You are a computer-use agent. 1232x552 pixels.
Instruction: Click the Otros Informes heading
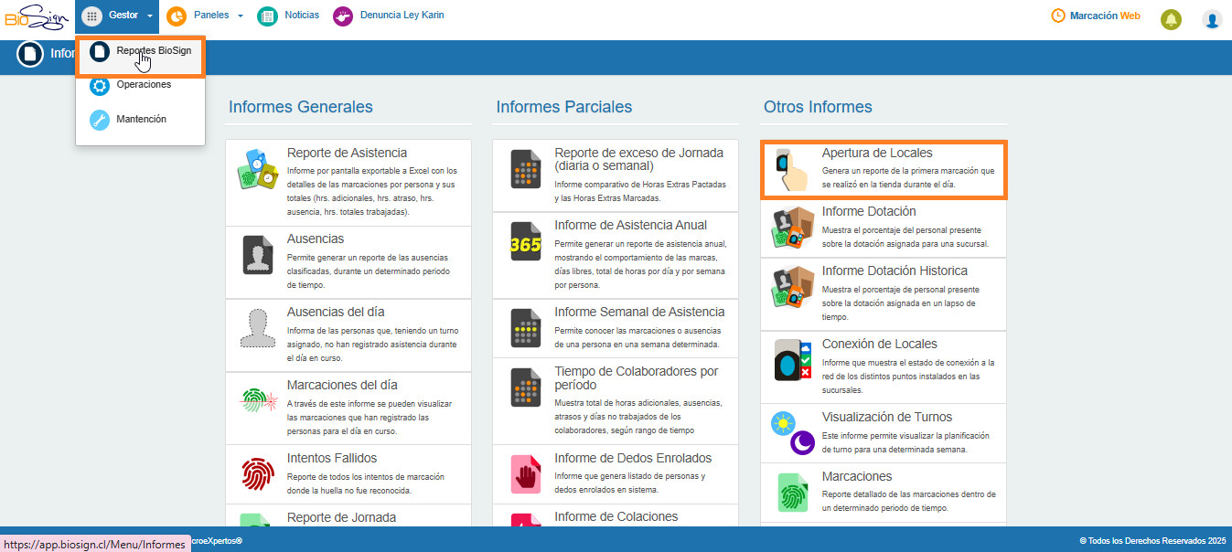pyautogui.click(x=818, y=107)
